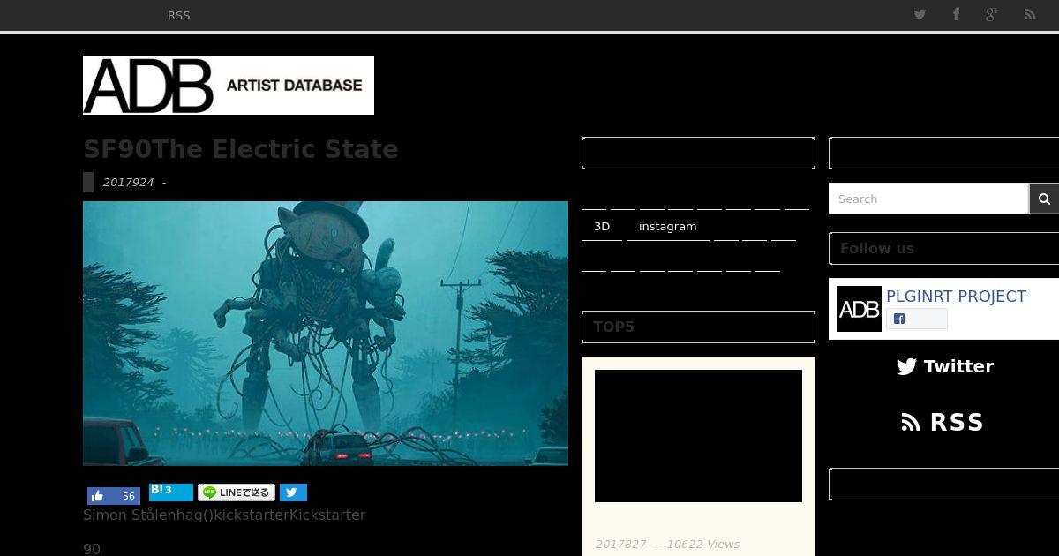The height and width of the screenshot is (556, 1059).
Task: Select the instagram tag
Action: click(668, 227)
